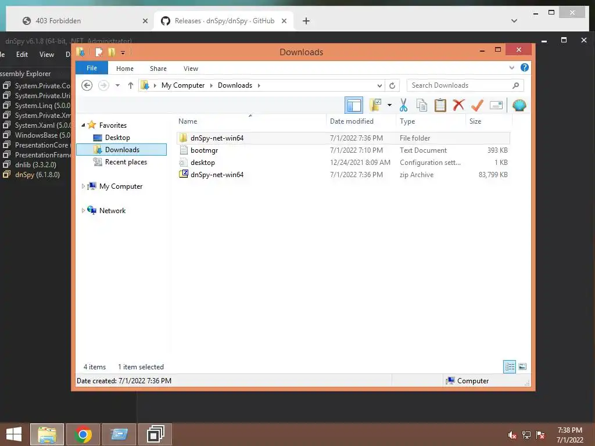Open Chrome from the taskbar
Image resolution: width=595 pixels, height=446 pixels.
83,434
